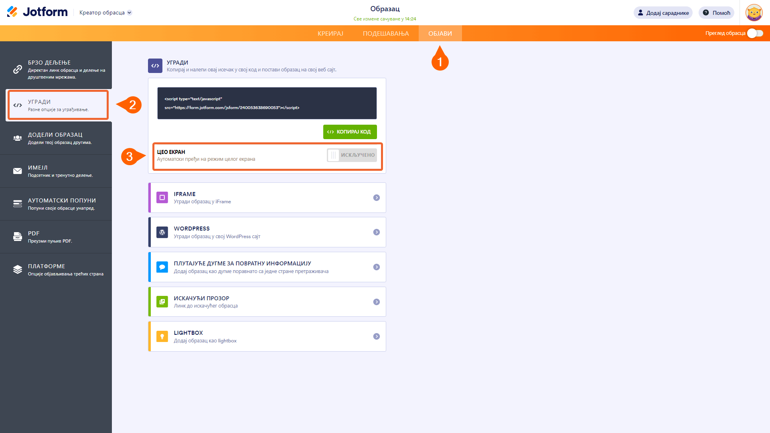The height and width of the screenshot is (433, 770).
Task: Select the PDF file icon in sidebar
Action: tap(17, 237)
